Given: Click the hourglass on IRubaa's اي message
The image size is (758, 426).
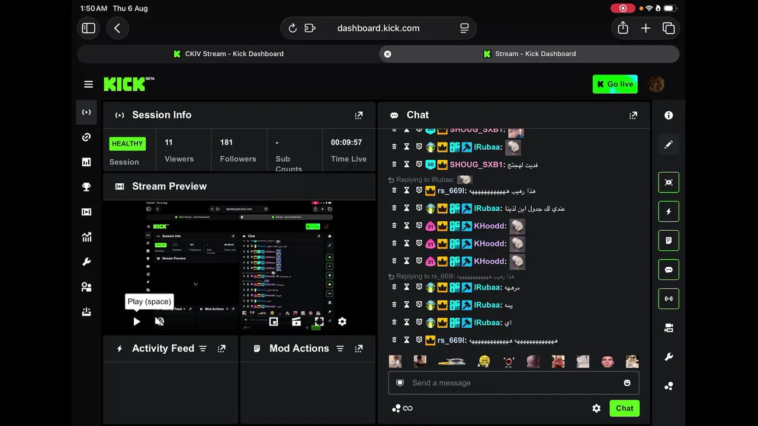Looking at the screenshot, I should (407, 322).
